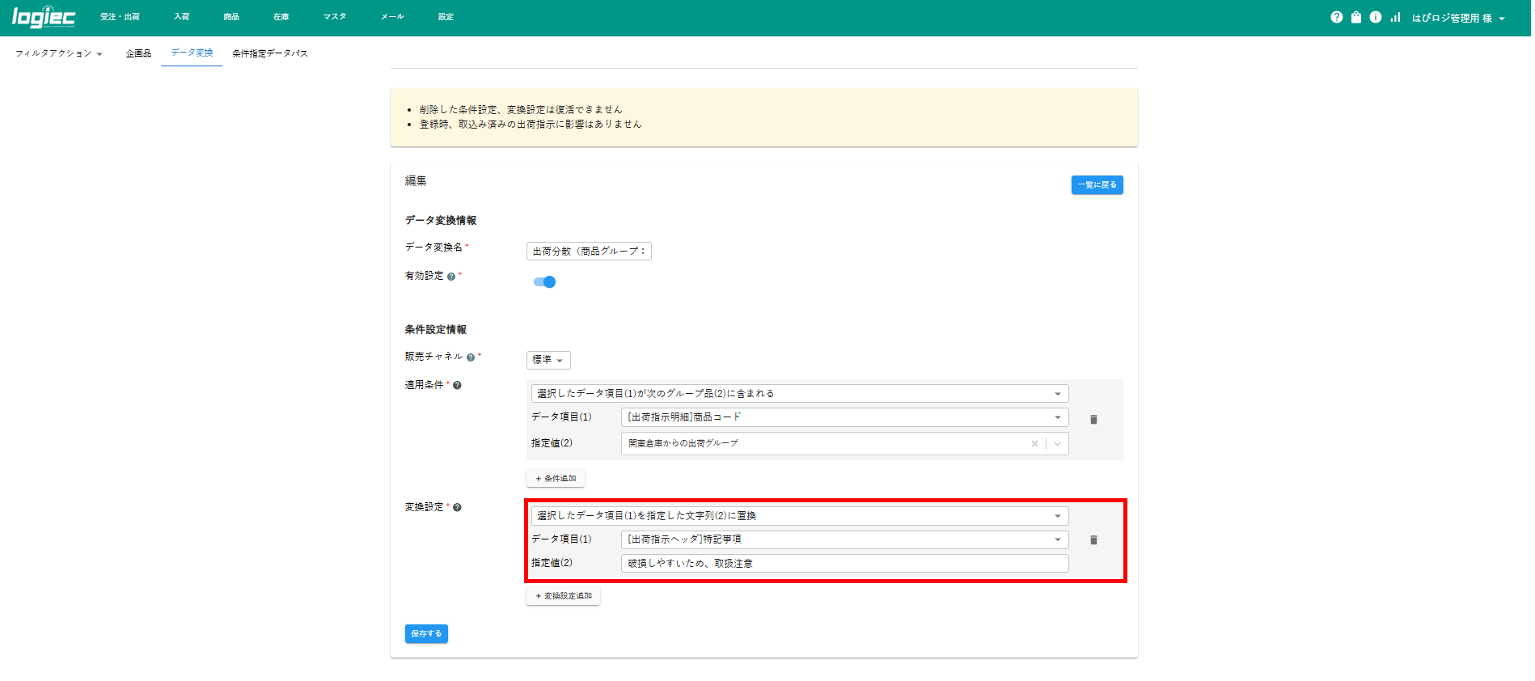The image size is (1535, 681).
Task: Click the データ変換名 text field
Action: (x=589, y=252)
